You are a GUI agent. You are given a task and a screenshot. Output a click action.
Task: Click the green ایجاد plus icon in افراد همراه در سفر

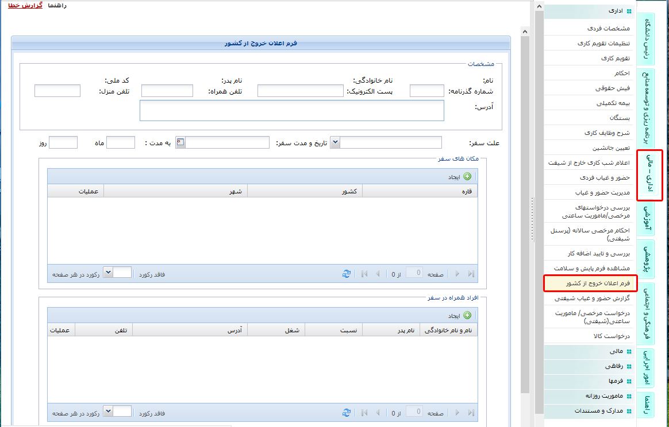467,315
